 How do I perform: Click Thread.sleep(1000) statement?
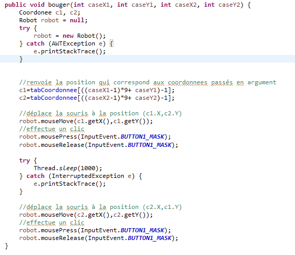point(68,168)
